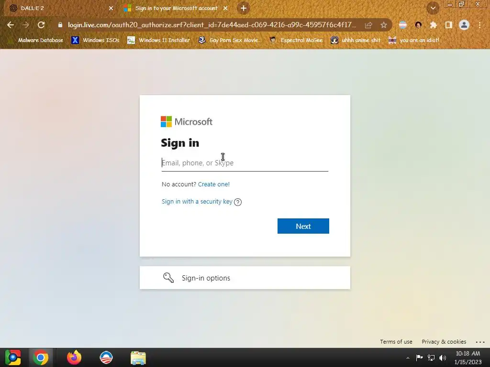Screen dimensions: 490x367
Task: Click the round avatar extension icon
Action: (x=418, y=25)
